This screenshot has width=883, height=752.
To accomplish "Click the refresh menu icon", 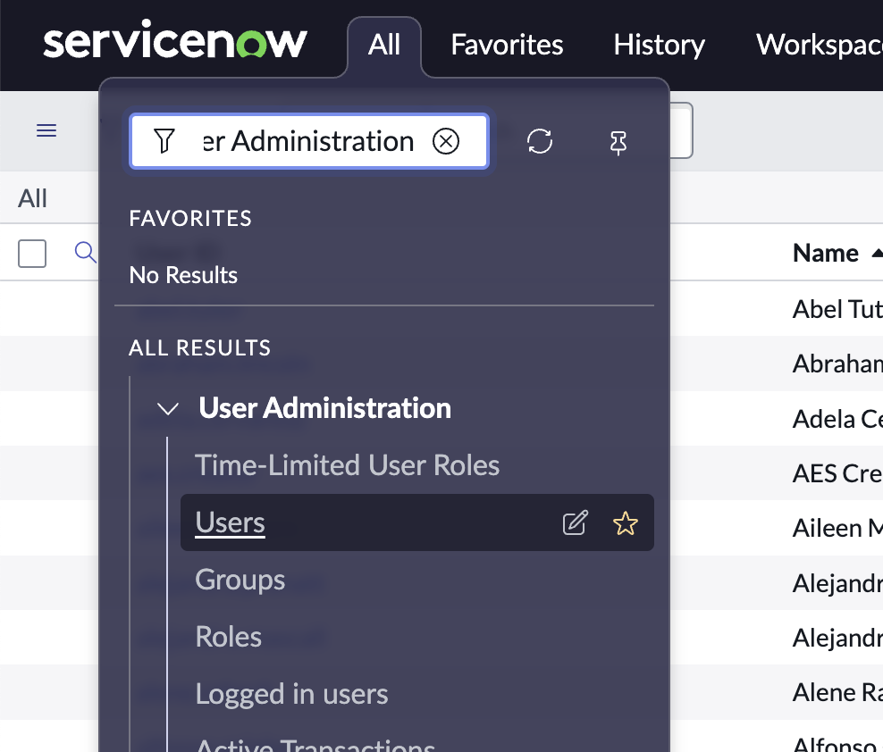I will (540, 141).
